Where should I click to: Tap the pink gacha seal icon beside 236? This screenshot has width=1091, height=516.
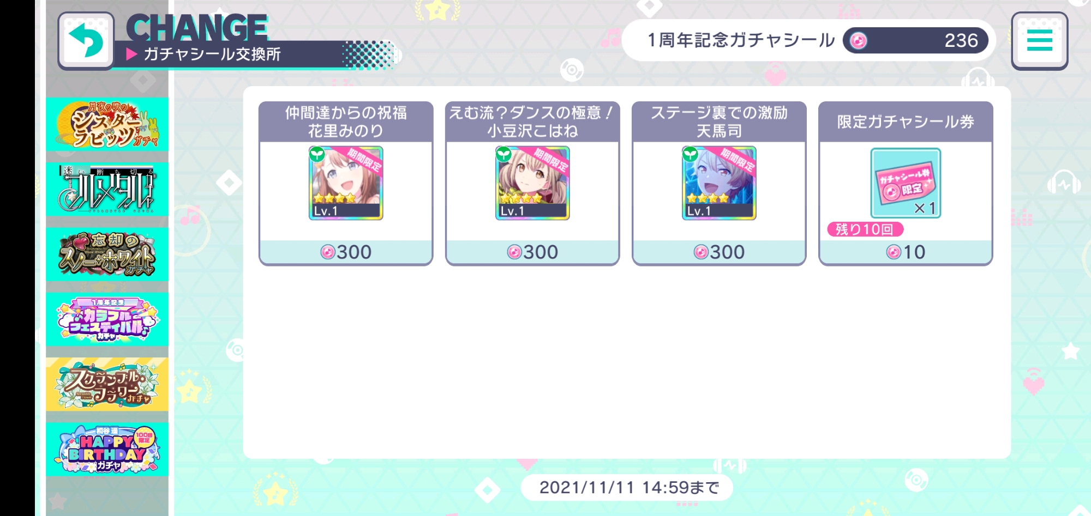pyautogui.click(x=858, y=41)
